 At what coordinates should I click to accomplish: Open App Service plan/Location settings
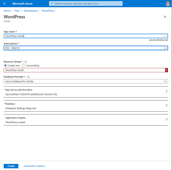tap(86, 92)
